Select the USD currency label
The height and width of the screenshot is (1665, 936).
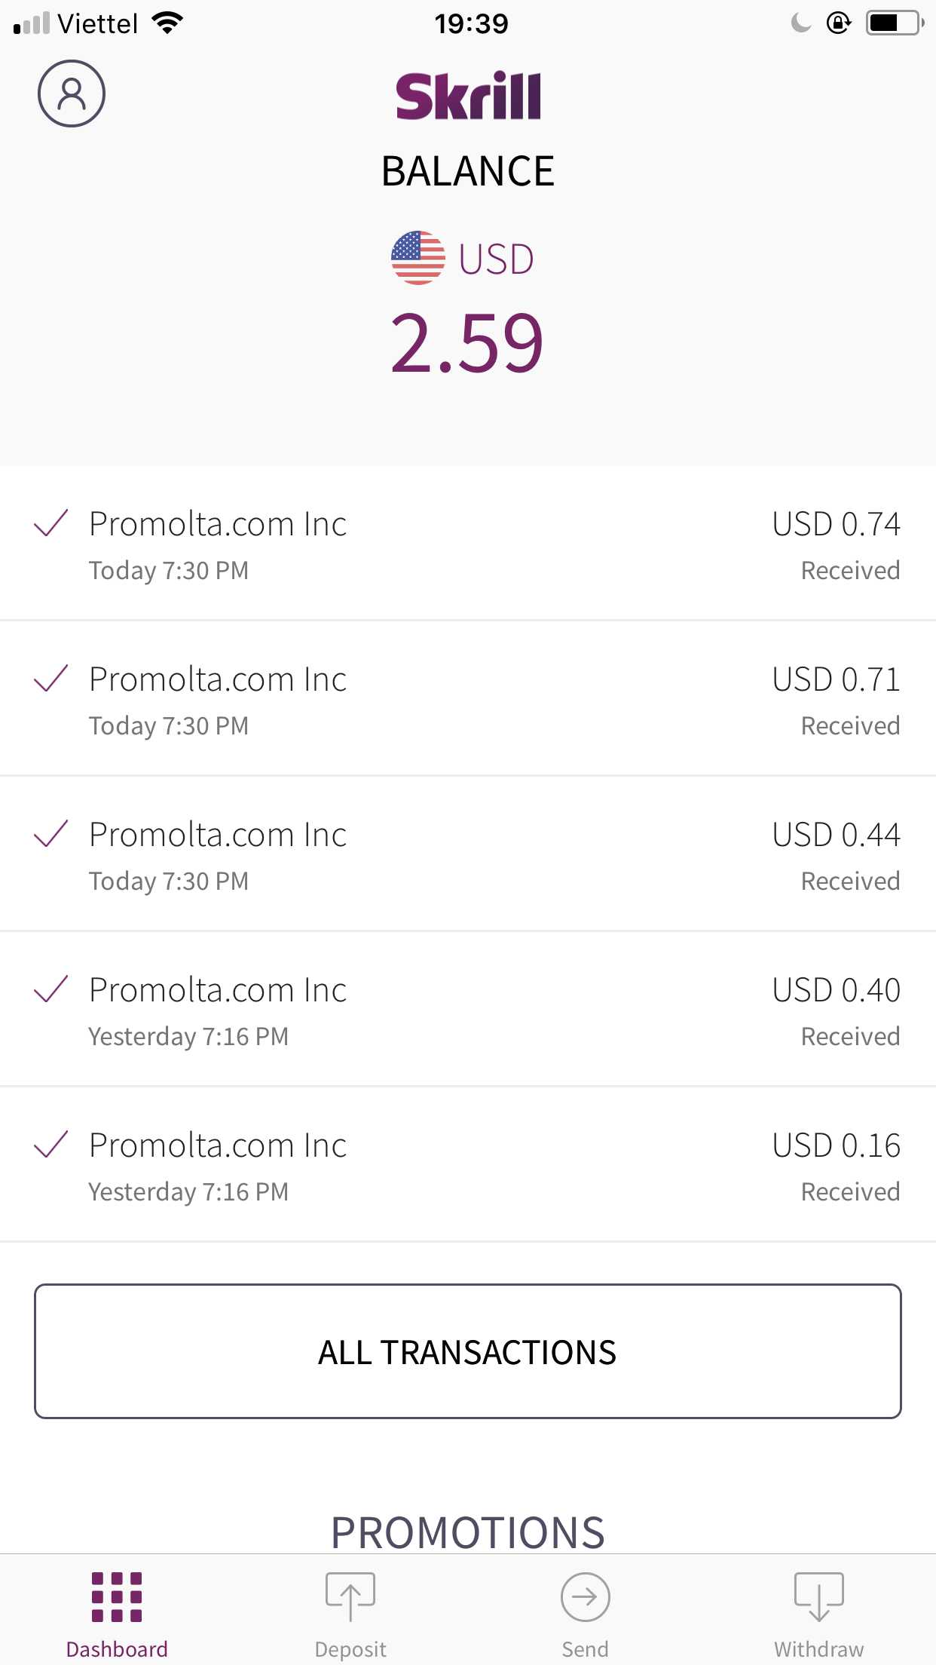click(496, 259)
